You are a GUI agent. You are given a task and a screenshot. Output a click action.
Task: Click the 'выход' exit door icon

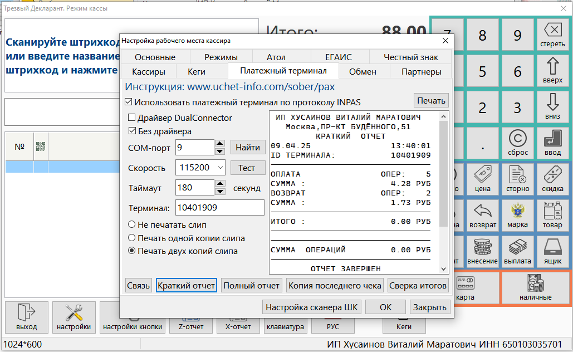[x=26, y=317]
